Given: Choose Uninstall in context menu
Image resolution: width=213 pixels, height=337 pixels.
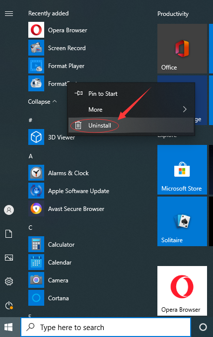Looking at the screenshot, I should click(131, 125).
